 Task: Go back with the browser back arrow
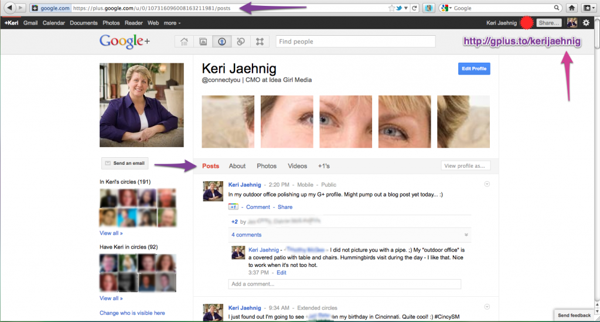[x=9, y=8]
